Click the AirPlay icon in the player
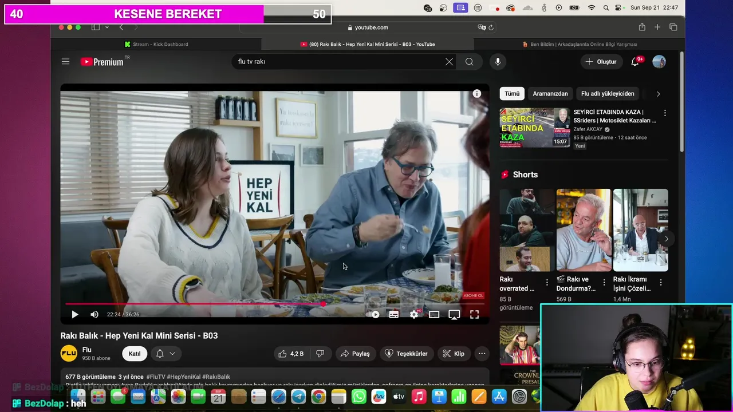This screenshot has height=412, width=733. [x=454, y=314]
